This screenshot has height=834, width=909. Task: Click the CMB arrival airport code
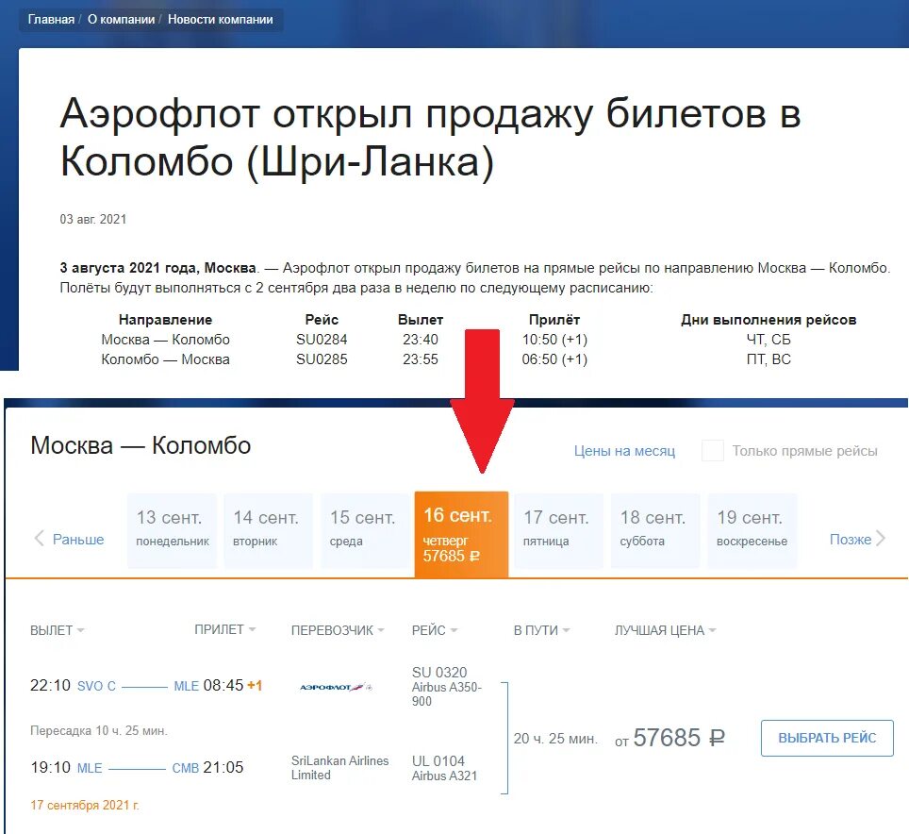186,768
